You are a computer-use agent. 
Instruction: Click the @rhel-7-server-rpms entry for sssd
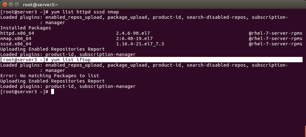pyautogui.click(x=276, y=44)
